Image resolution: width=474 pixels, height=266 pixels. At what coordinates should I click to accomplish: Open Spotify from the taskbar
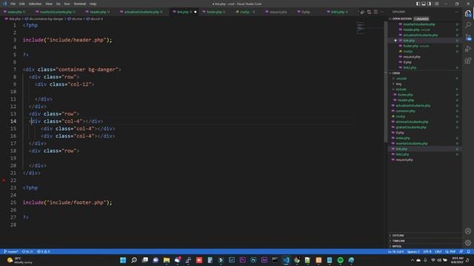pyautogui.click(x=341, y=260)
